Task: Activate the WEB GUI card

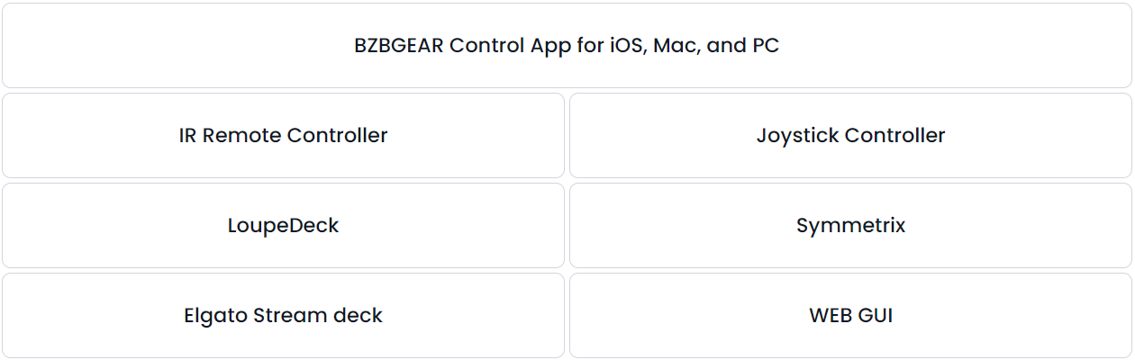Action: point(850,315)
